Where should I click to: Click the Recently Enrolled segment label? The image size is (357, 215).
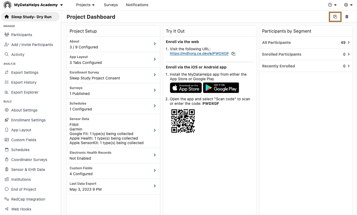click(x=278, y=66)
